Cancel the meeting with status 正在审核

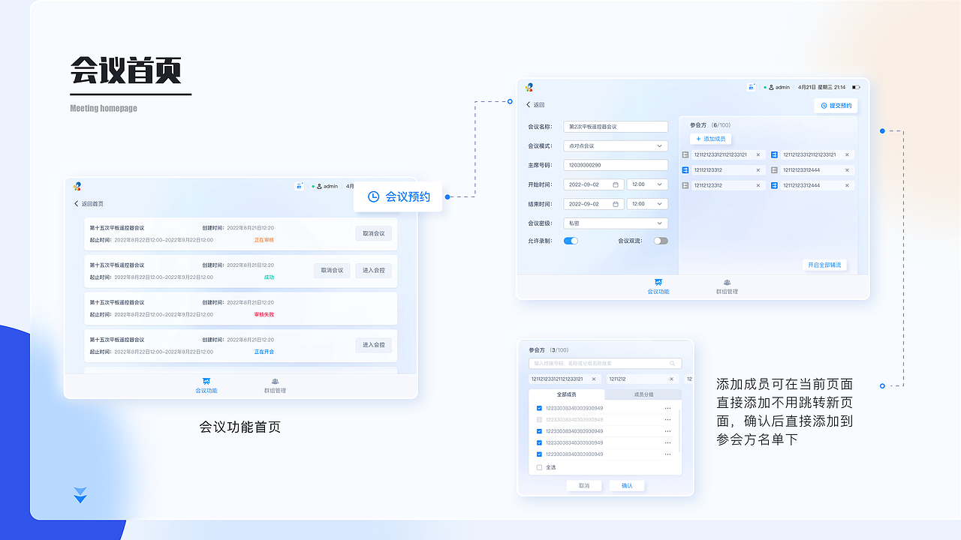[x=373, y=233]
